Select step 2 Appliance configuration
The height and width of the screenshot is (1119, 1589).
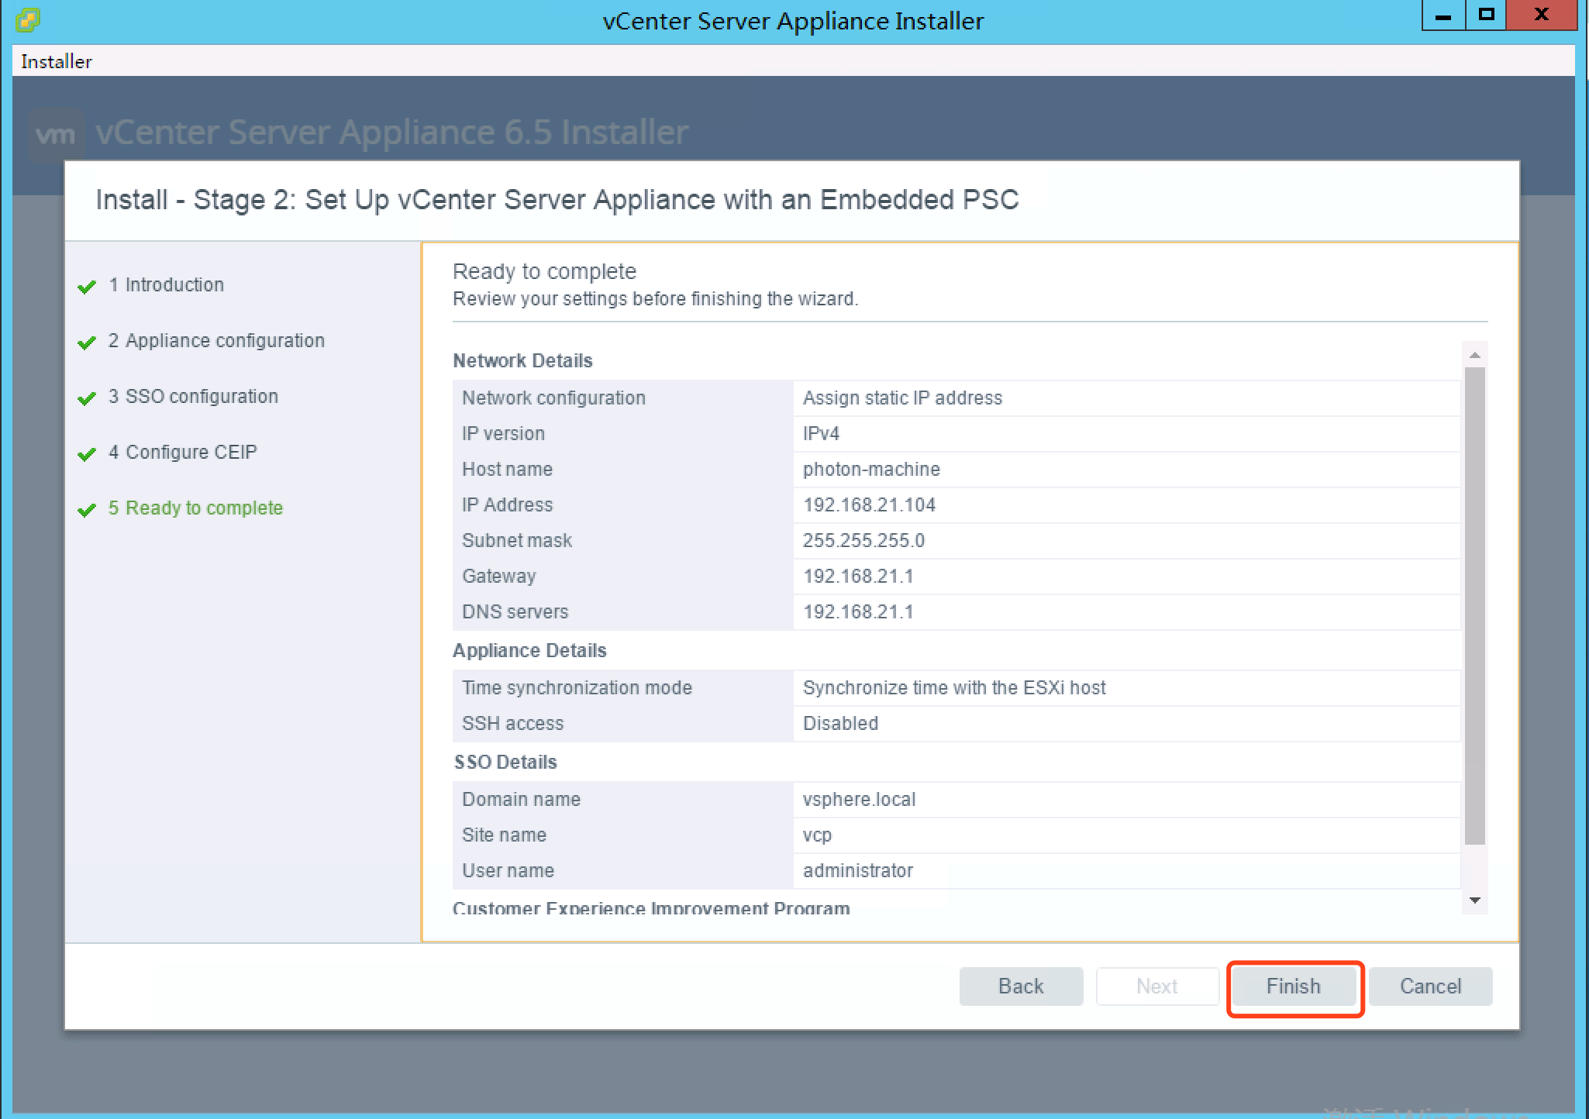(216, 340)
